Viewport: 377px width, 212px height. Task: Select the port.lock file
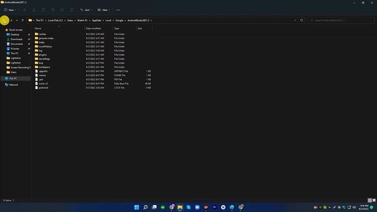click(x=44, y=88)
